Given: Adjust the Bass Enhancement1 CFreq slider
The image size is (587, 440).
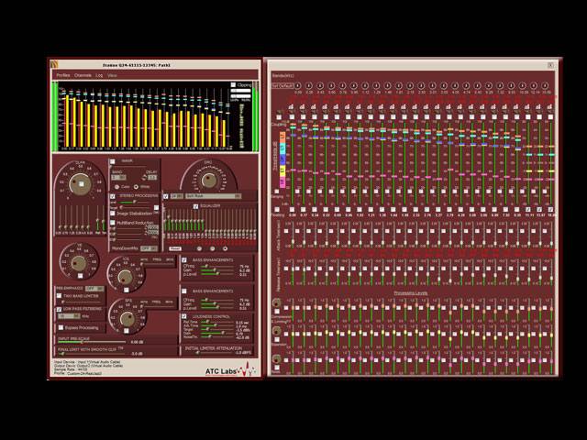Looking at the screenshot, I should (x=216, y=267).
